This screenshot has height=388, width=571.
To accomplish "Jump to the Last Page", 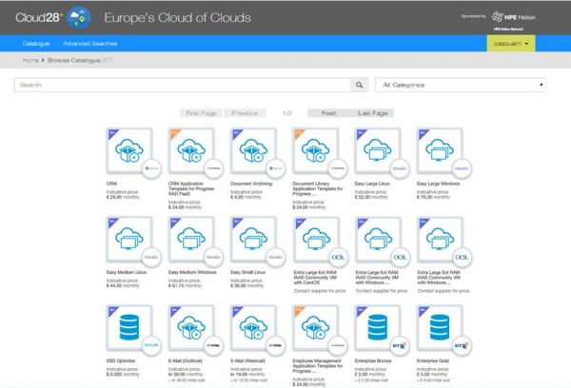I will pyautogui.click(x=373, y=113).
